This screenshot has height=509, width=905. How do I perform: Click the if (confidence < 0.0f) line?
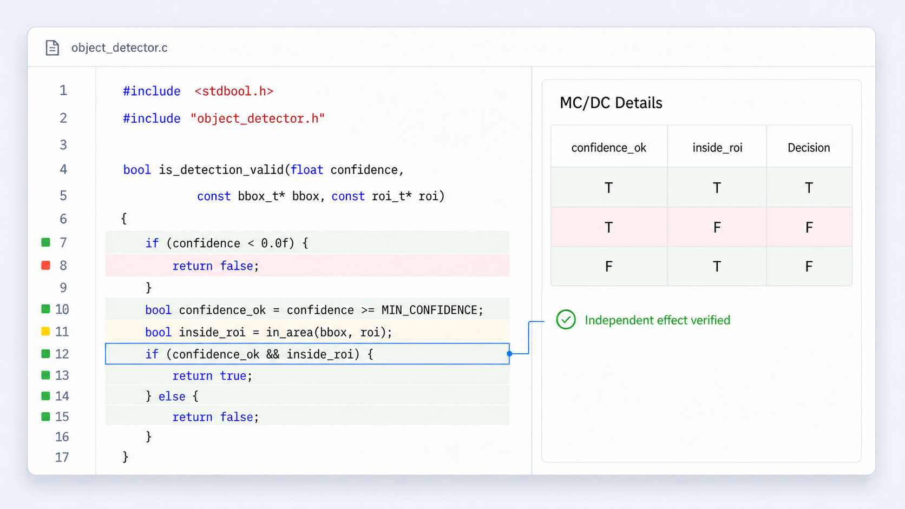pyautogui.click(x=307, y=242)
